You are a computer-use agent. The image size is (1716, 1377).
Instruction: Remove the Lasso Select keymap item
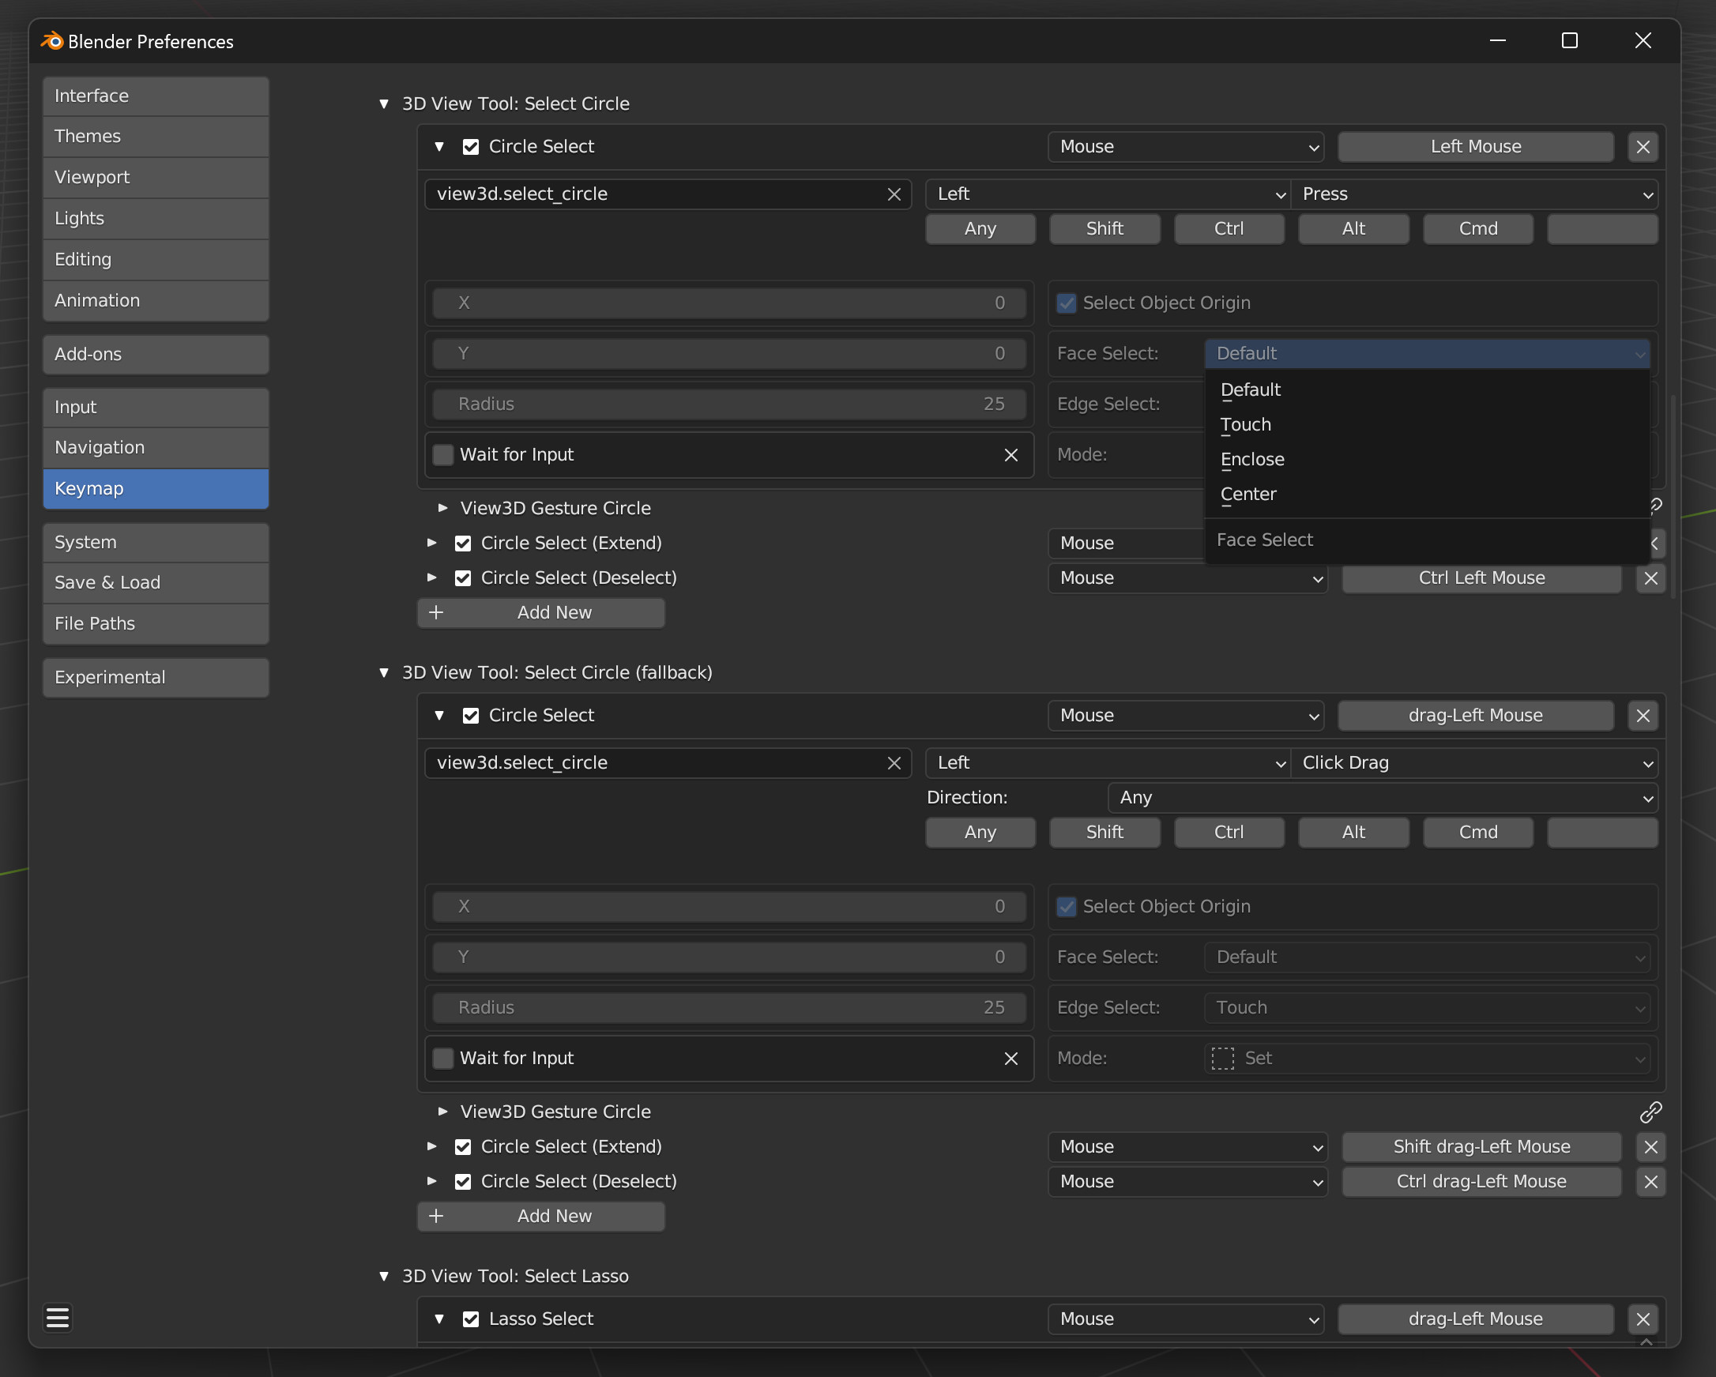[1643, 1319]
